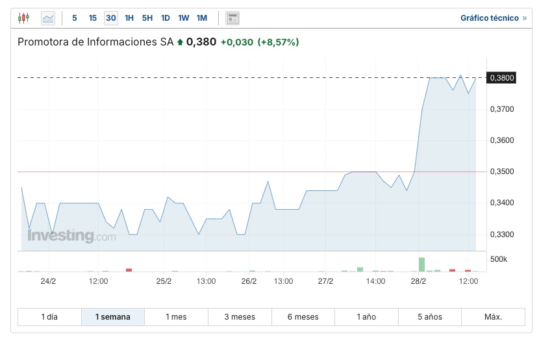Choose the 5H interval
Viewport: 539px width, 343px height.
(147, 18)
